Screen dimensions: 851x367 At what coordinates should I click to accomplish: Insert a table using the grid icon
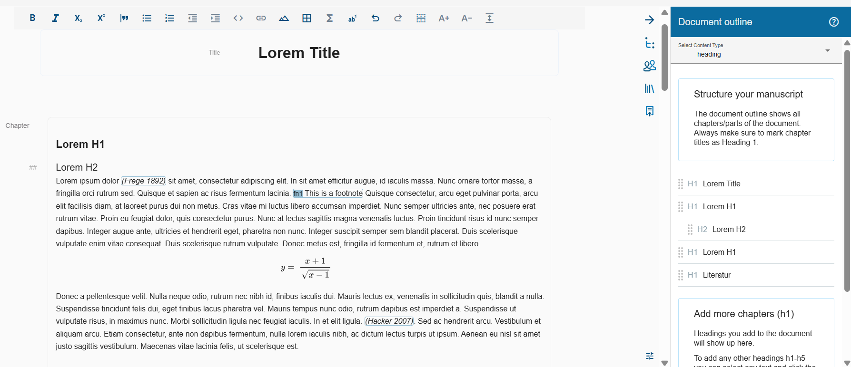[x=307, y=18]
